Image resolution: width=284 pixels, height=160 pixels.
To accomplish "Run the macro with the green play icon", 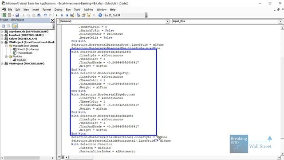I will tap(56, 15).
